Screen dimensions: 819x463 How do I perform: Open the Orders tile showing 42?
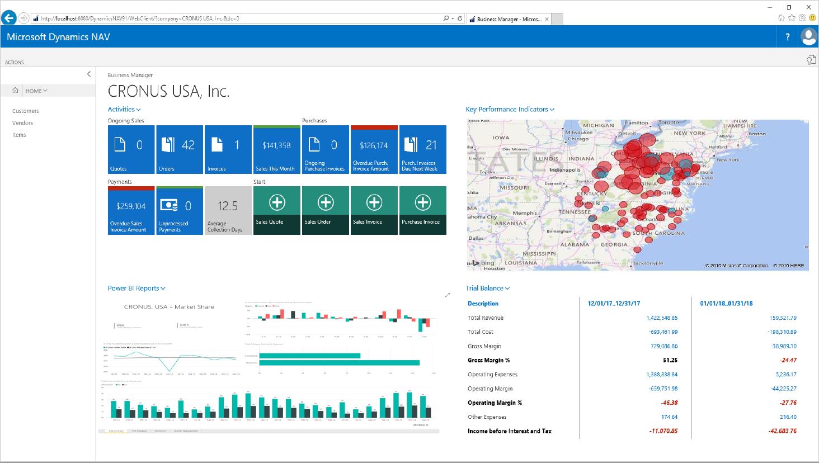coord(180,149)
